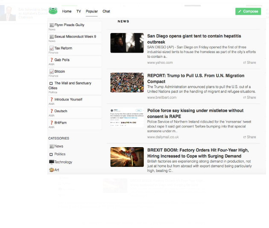Click the News category newspaper icon

tap(52, 146)
